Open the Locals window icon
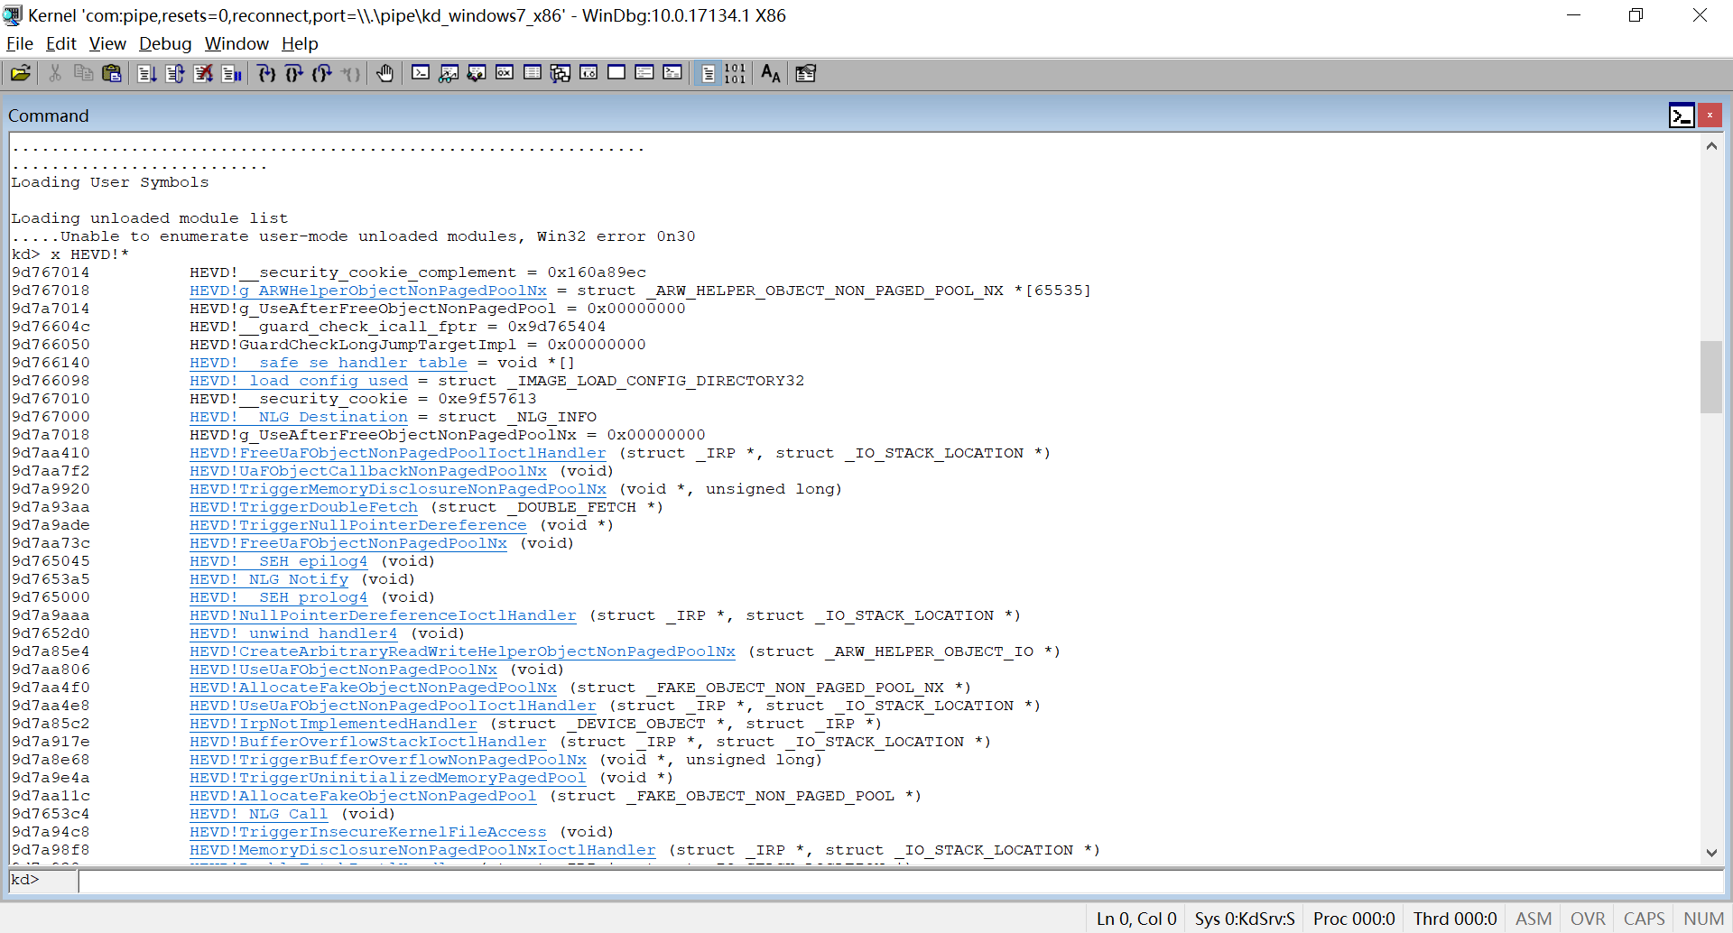Viewport: 1733px width, 933px height. [477, 74]
